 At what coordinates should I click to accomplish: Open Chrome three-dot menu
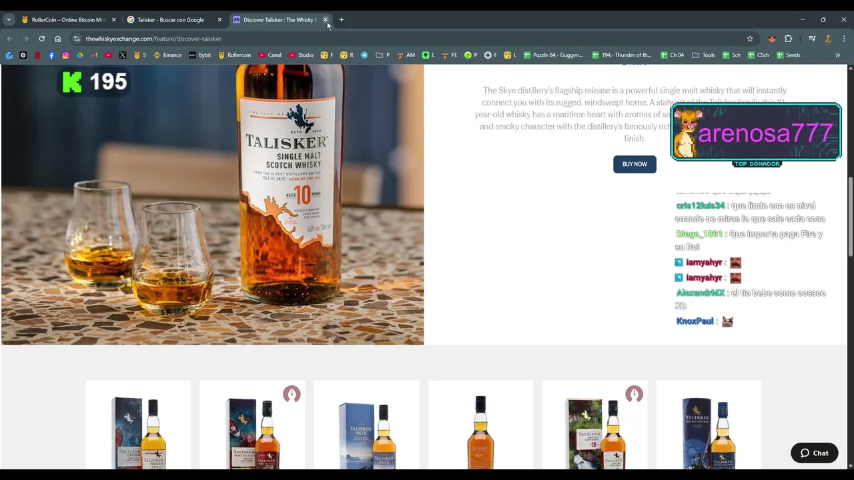(x=844, y=39)
